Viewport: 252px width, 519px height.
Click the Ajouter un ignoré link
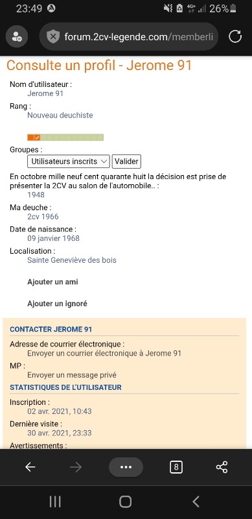pos(57,304)
